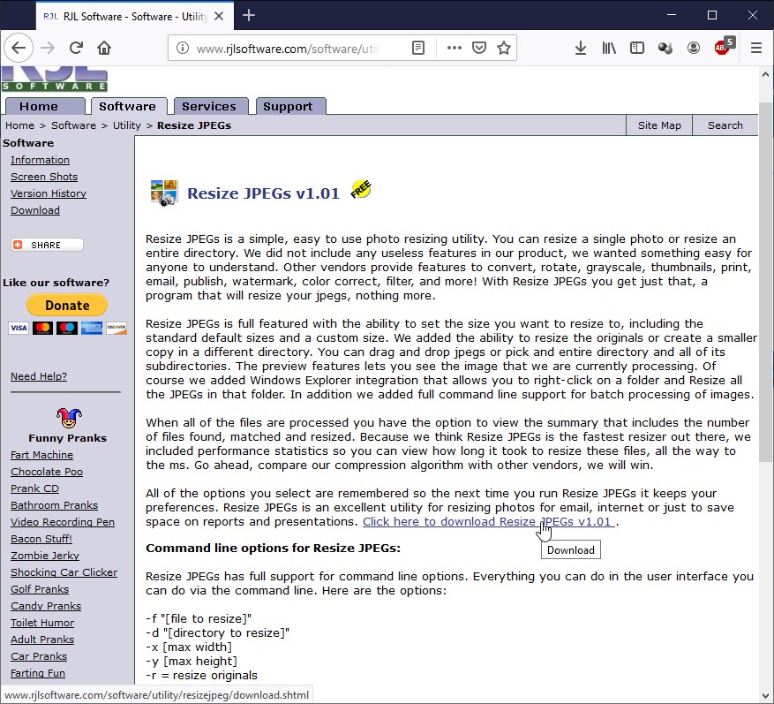
Task: Switch to the Support tab
Action: point(288,106)
